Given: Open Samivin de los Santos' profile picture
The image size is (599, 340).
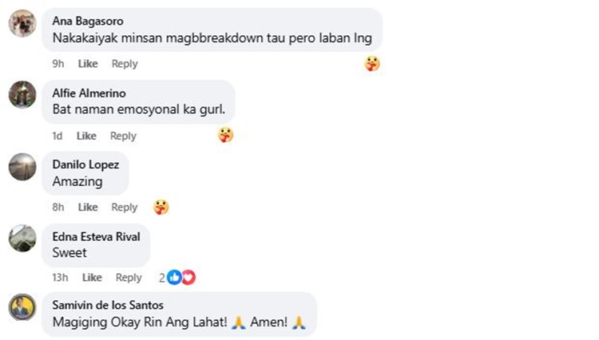Looking at the screenshot, I should (22, 307).
